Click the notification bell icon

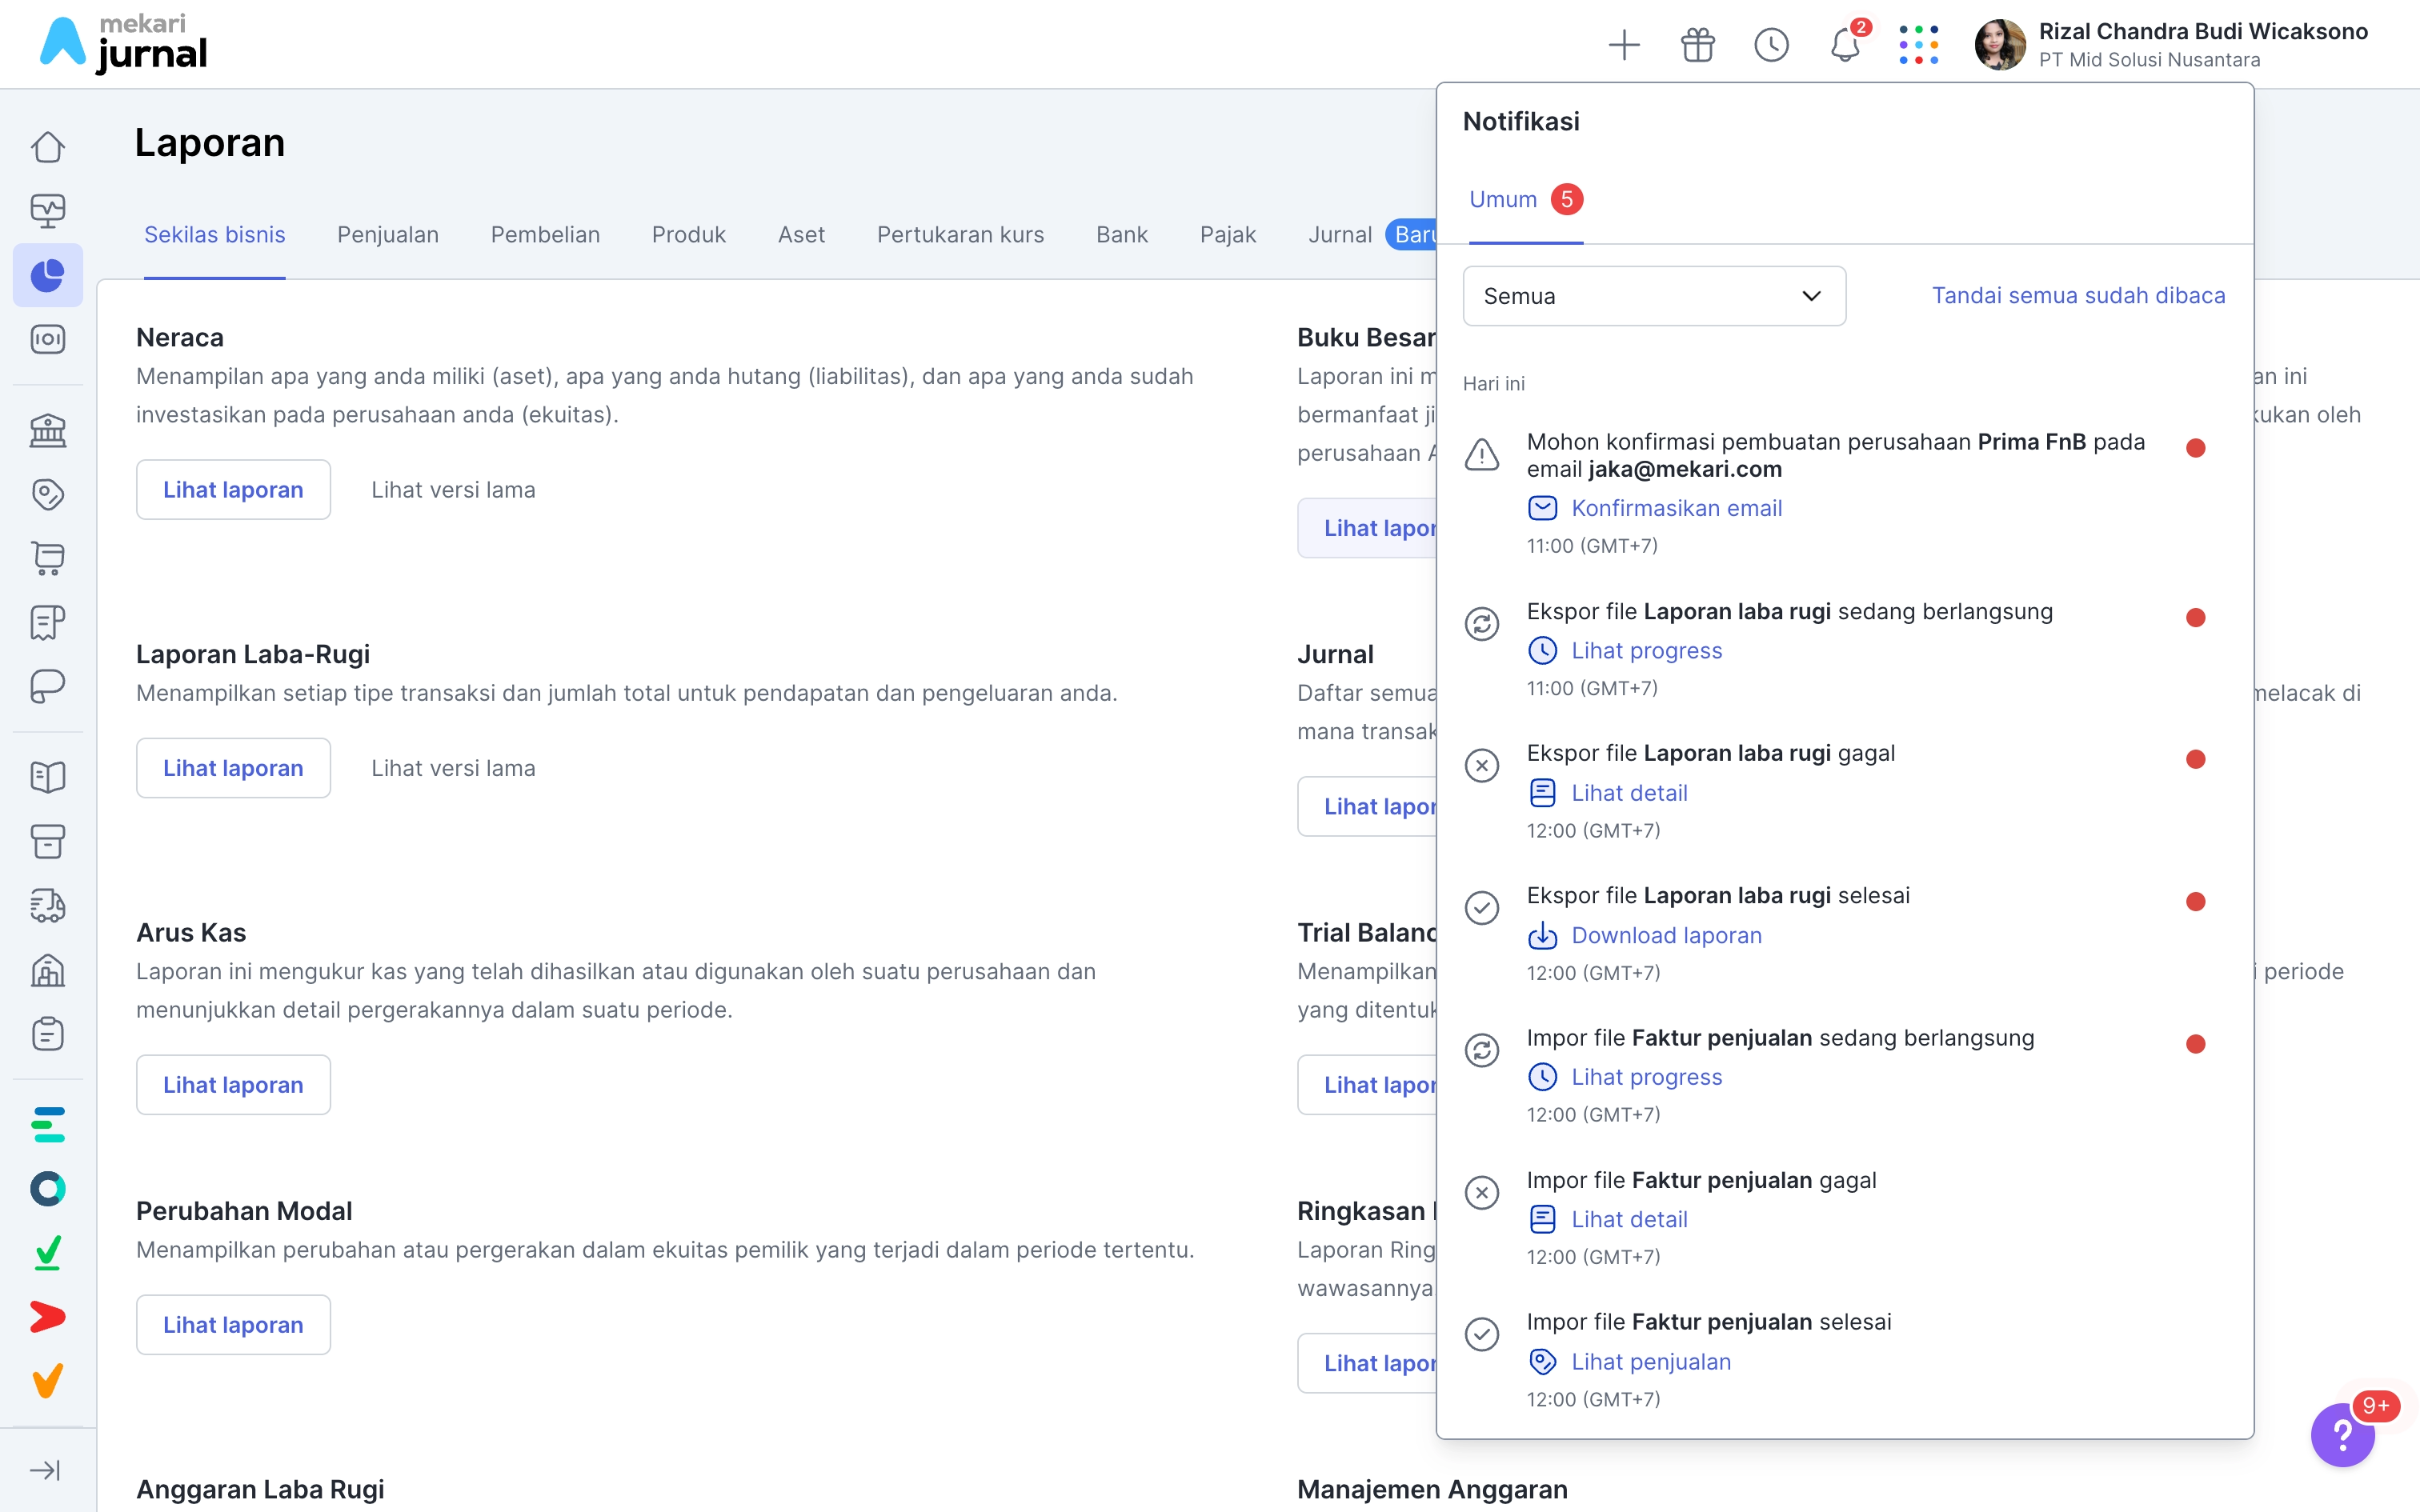pos(1845,45)
